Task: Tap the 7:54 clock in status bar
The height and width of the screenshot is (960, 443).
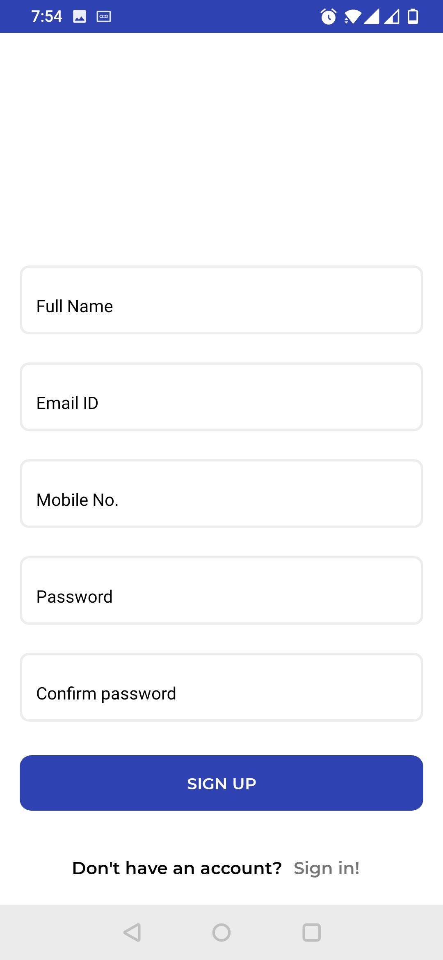Action: point(47,16)
